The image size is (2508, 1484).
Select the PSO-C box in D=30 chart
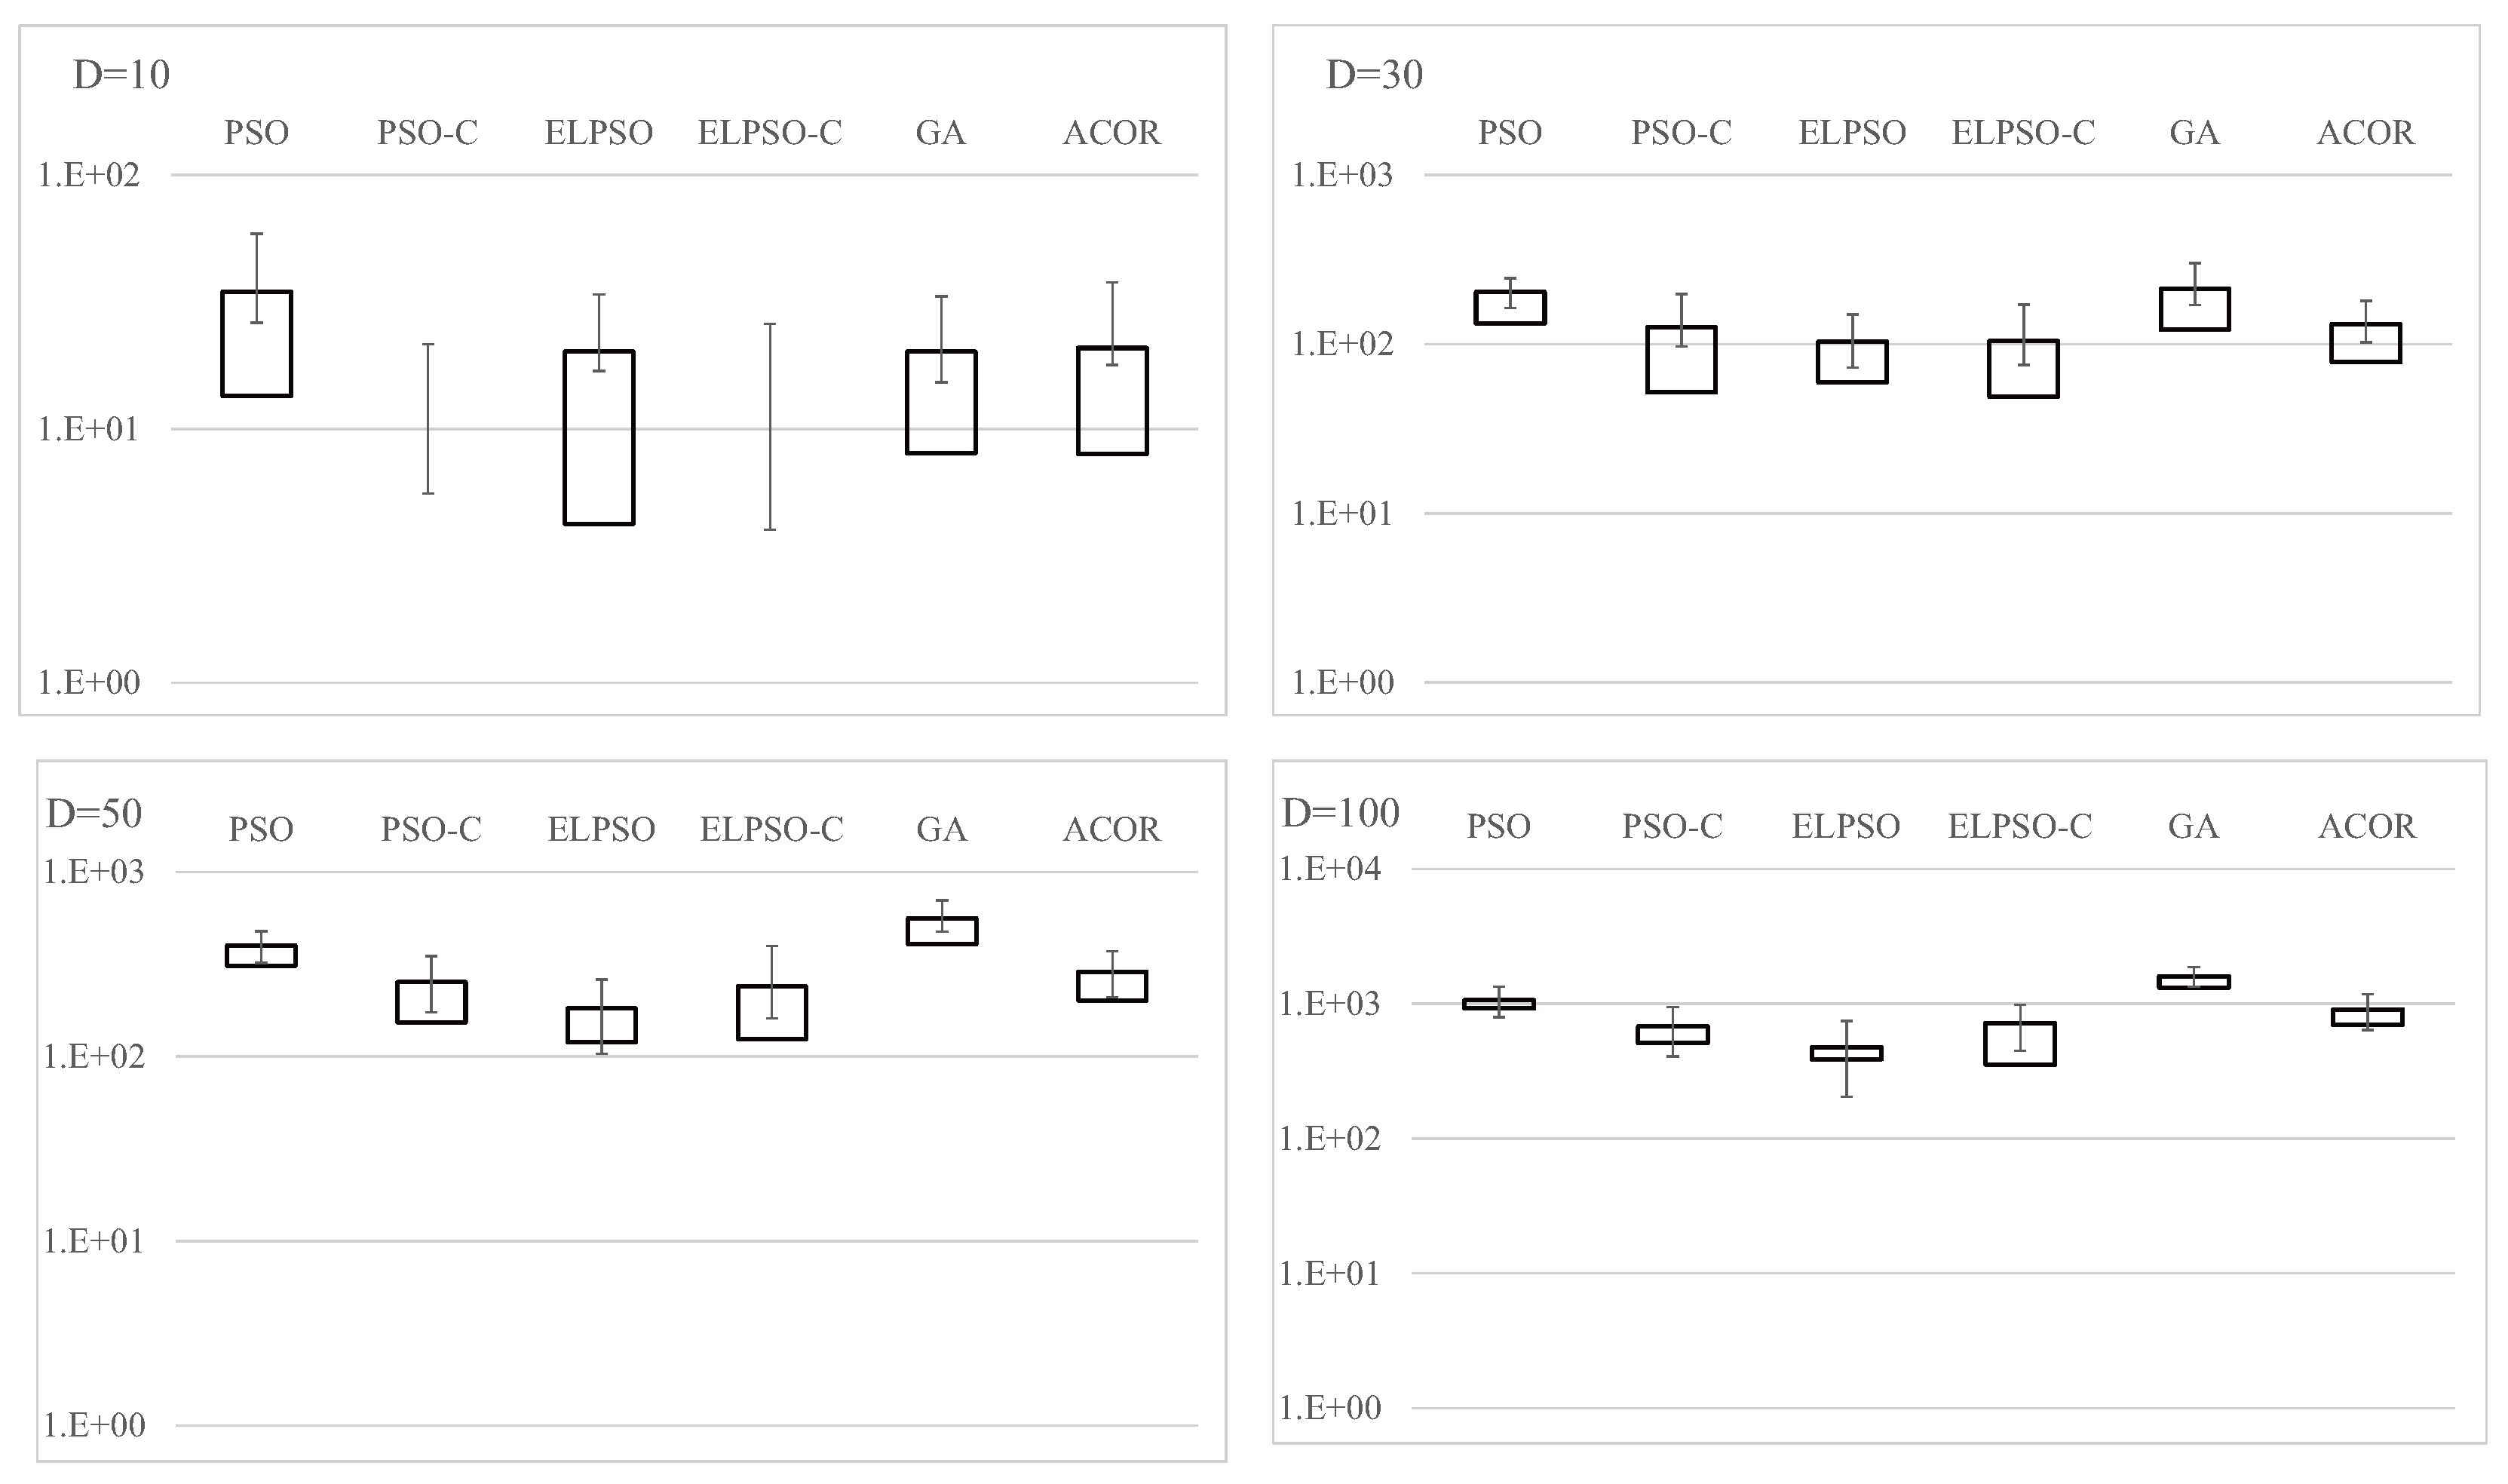coord(1681,359)
